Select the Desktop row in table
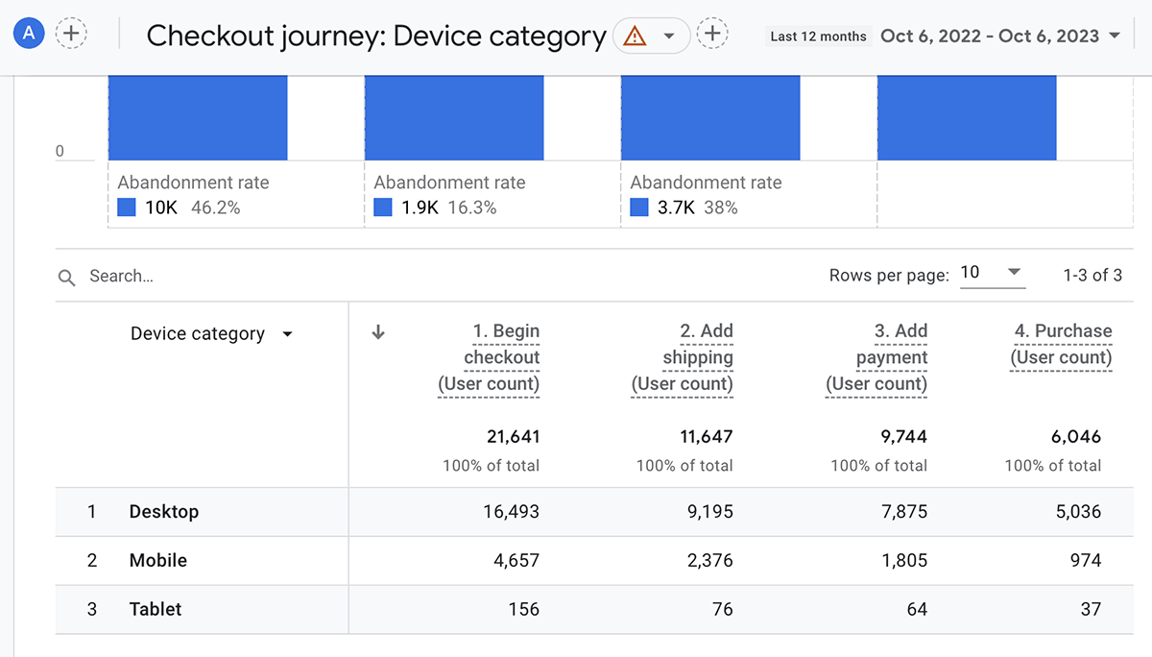This screenshot has width=1152, height=657. [164, 512]
